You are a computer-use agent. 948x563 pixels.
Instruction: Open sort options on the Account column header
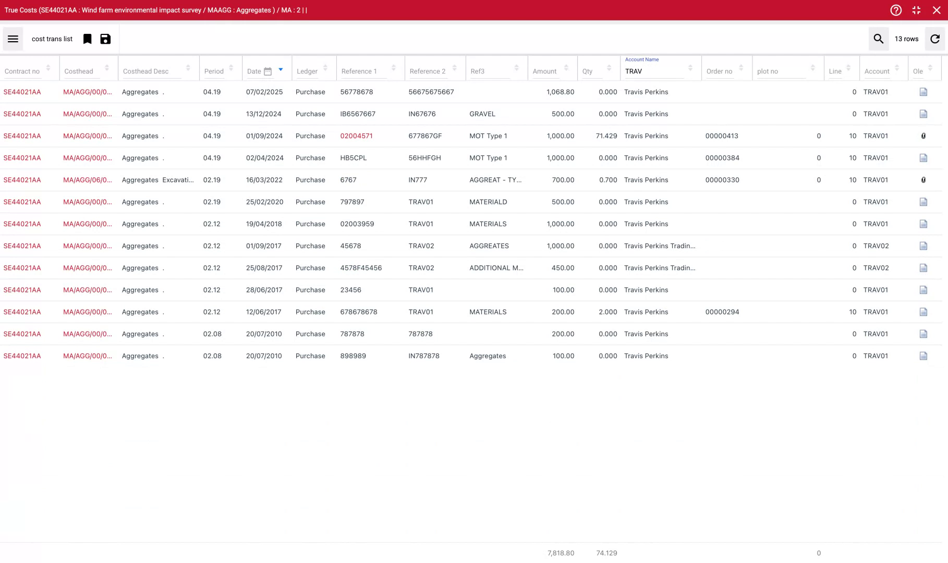click(897, 67)
